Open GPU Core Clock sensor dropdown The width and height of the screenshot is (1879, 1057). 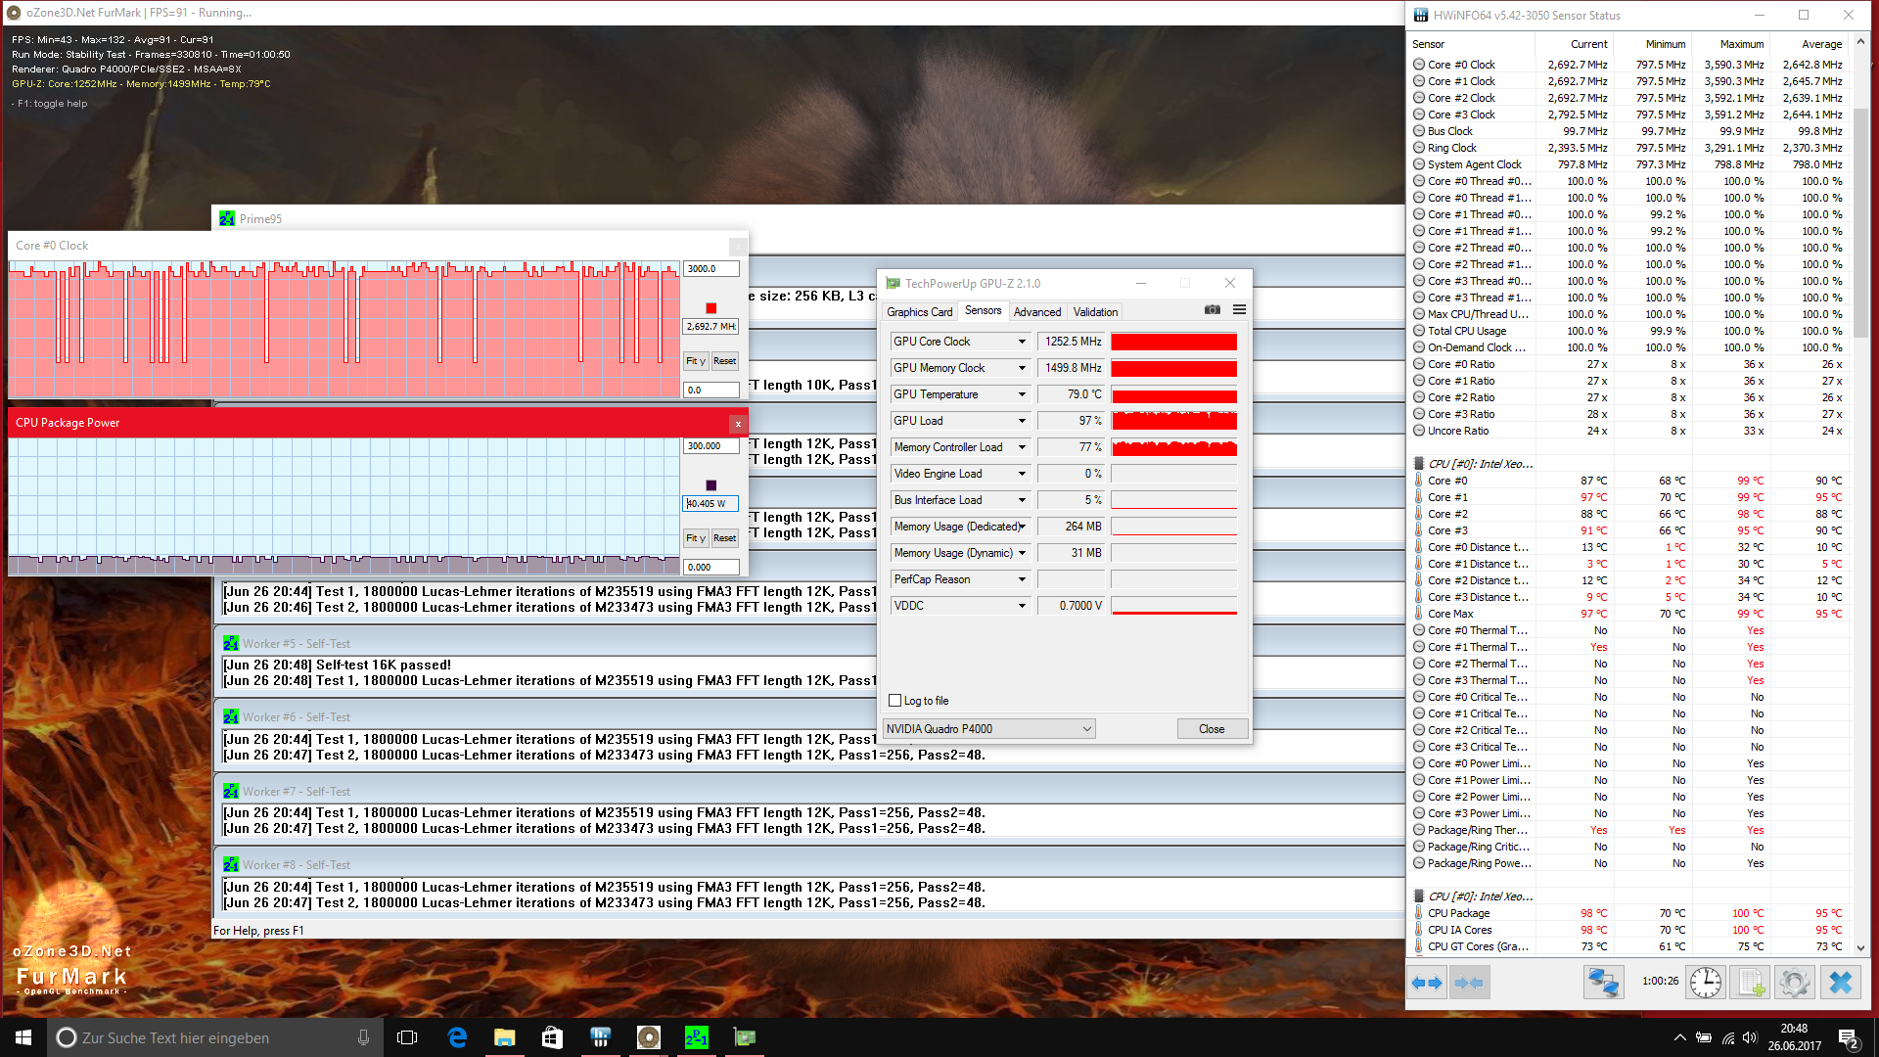pos(1022,342)
